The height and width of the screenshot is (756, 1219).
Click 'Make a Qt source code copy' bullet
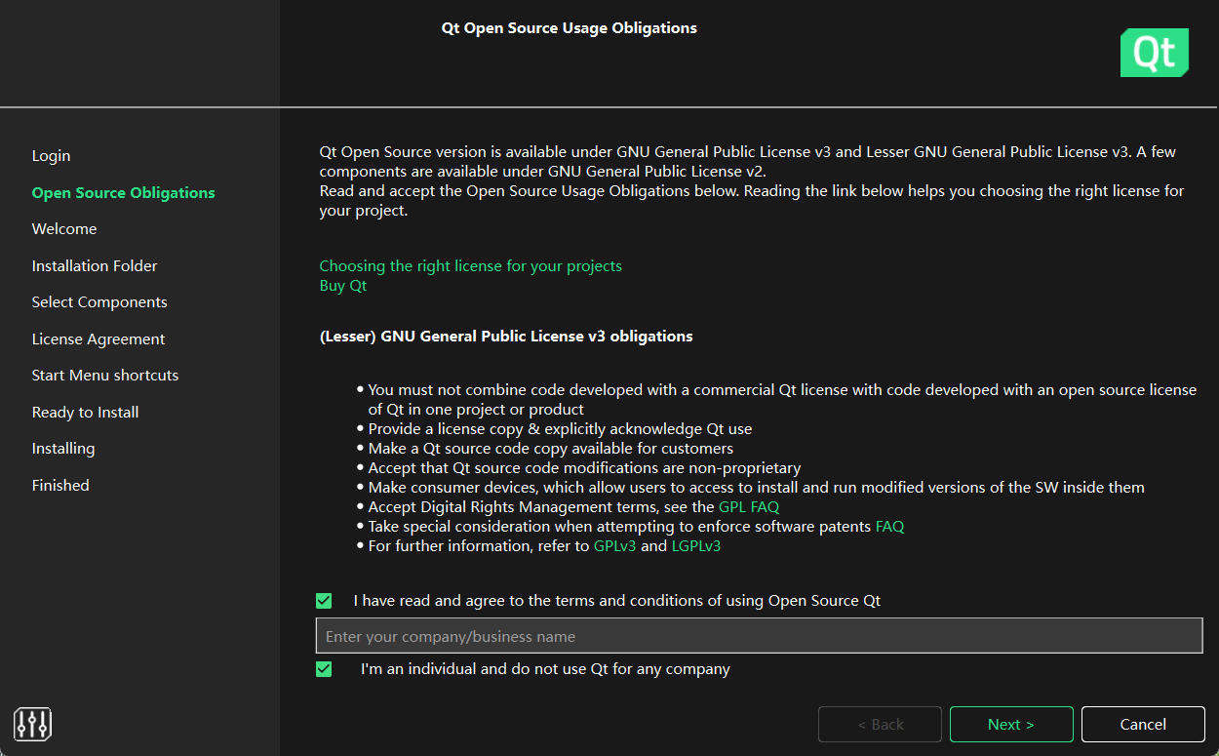coord(551,448)
